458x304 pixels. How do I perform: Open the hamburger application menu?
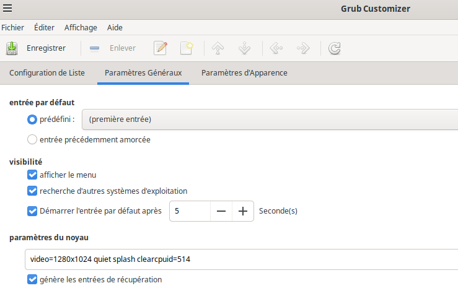pyautogui.click(x=7, y=8)
